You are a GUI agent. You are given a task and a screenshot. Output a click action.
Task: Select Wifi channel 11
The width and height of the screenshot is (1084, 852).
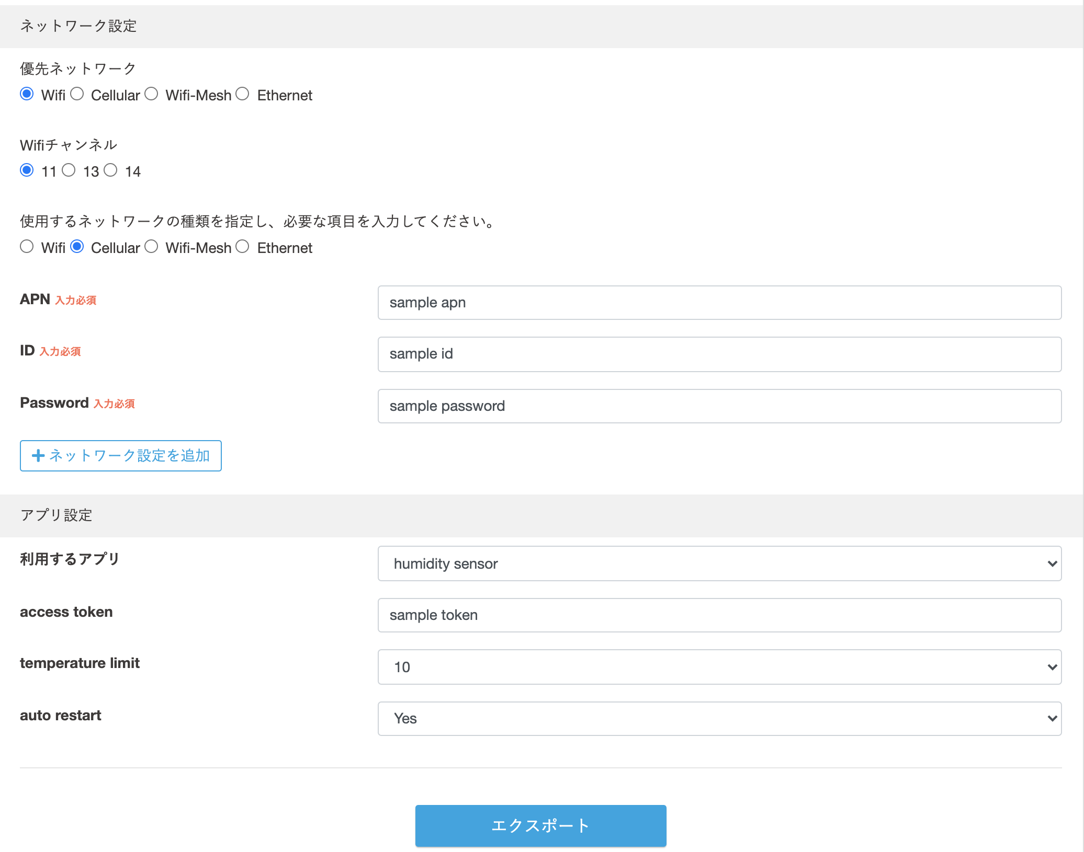pos(27,170)
